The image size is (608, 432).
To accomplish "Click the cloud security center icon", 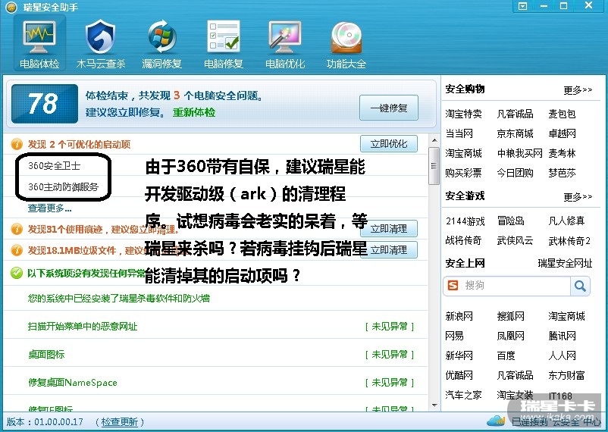I will coord(496,420).
